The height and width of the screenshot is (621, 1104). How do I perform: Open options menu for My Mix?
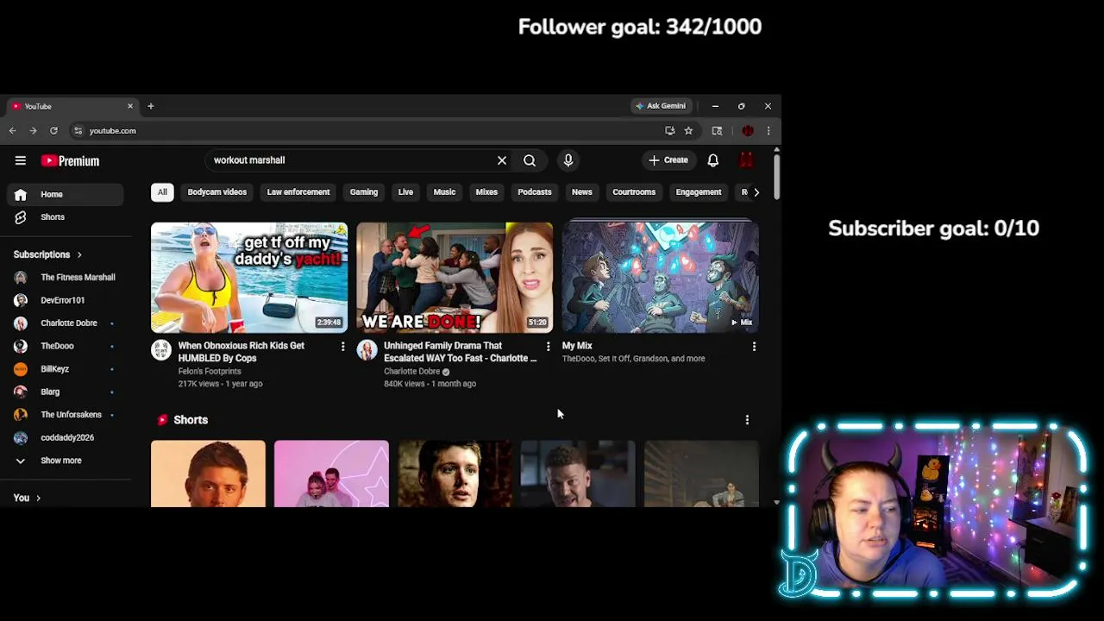(754, 347)
